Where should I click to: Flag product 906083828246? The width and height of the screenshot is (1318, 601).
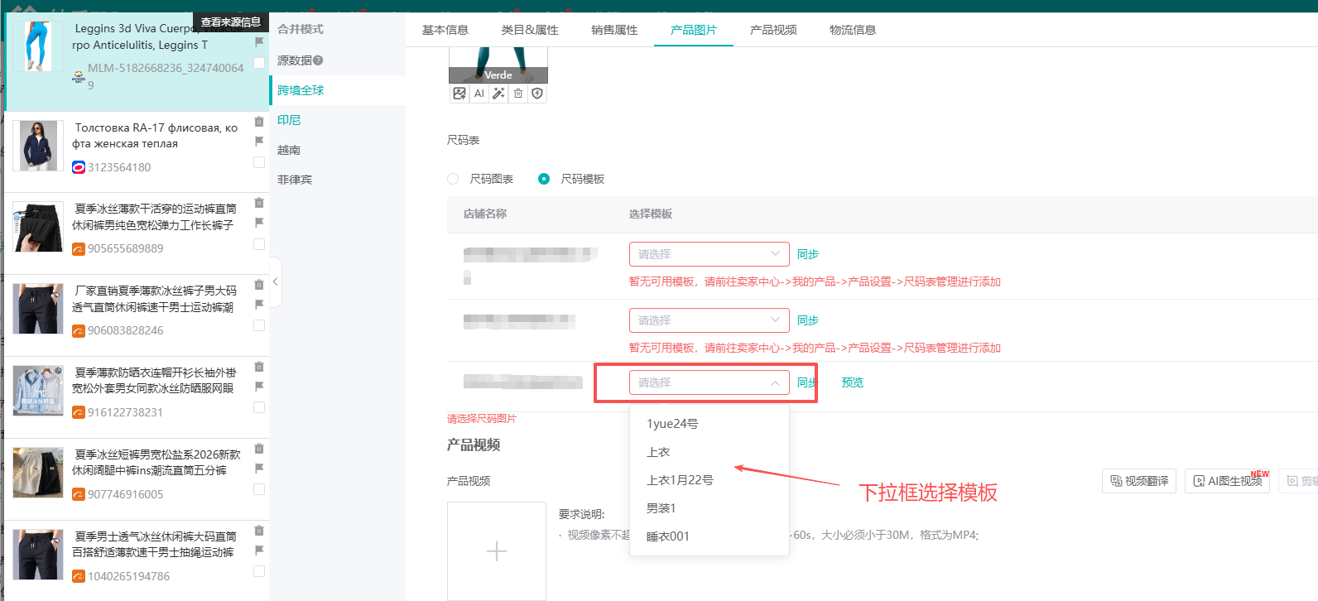[259, 304]
